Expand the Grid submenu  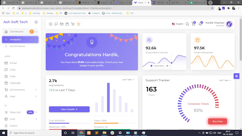coord(20,119)
